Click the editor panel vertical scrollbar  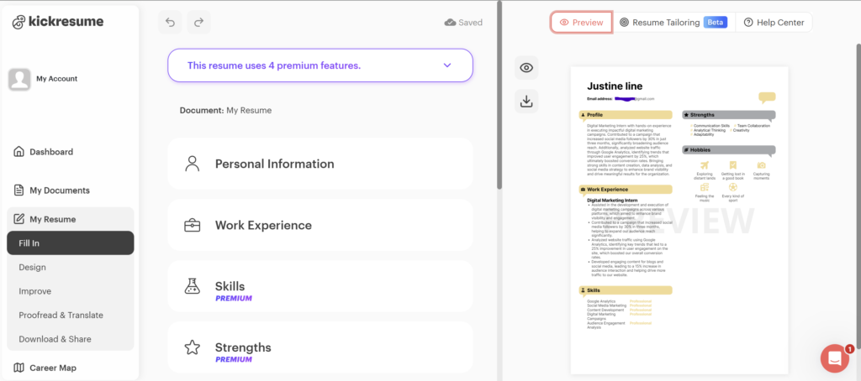(x=499, y=96)
